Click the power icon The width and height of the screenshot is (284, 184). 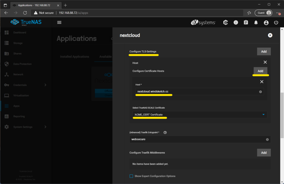click(x=276, y=22)
